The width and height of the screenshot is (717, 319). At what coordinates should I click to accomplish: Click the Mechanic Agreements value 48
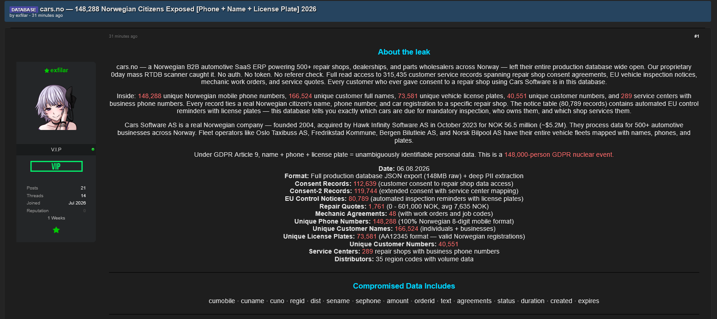pyautogui.click(x=393, y=214)
